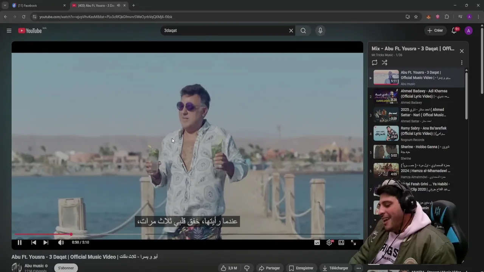The height and width of the screenshot is (272, 484).
Task: Open Abu music channel avatar
Action: 17,267
